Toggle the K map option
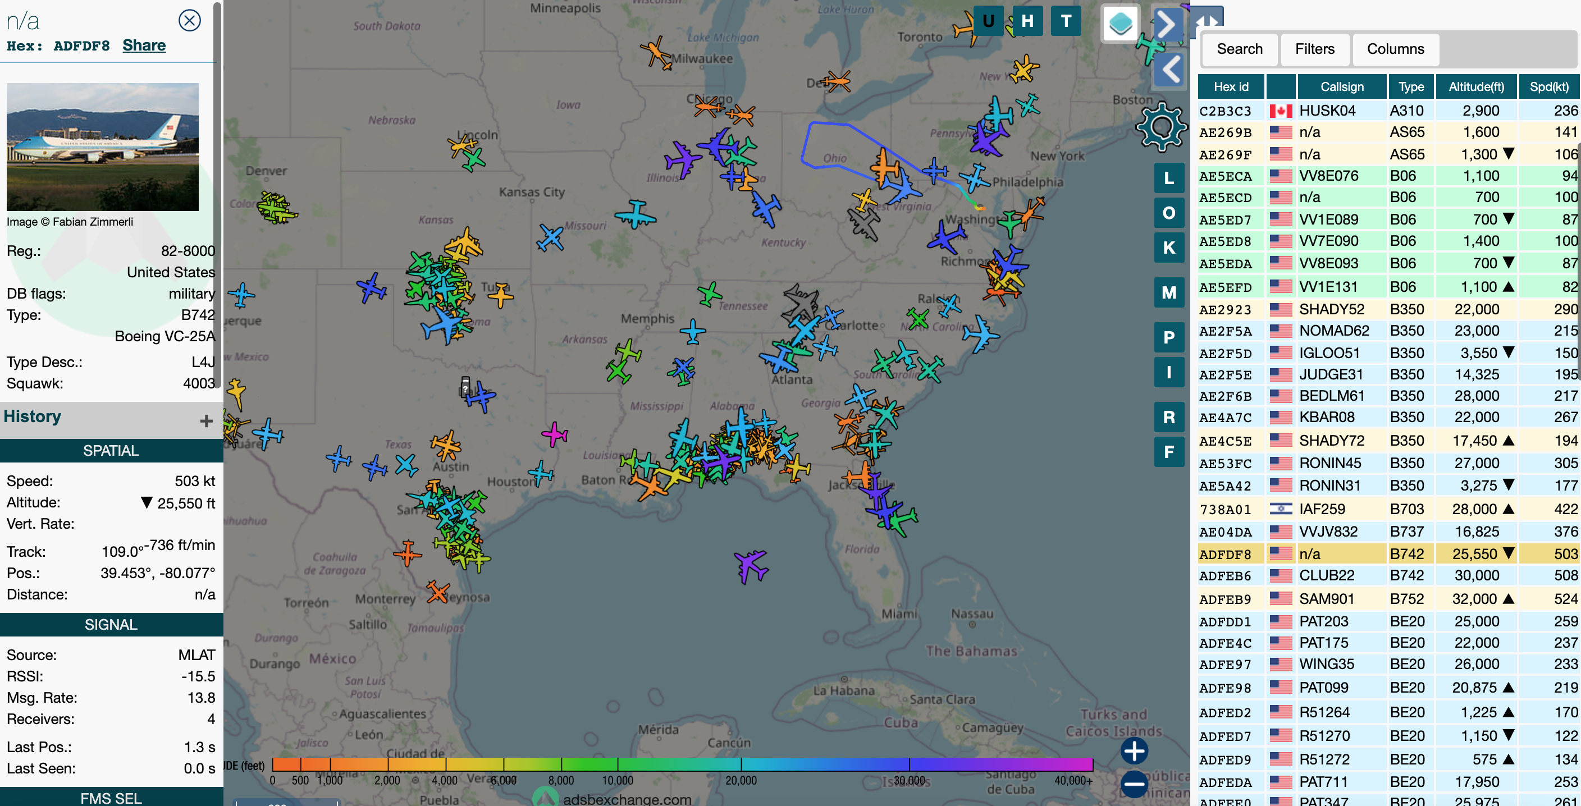 click(1169, 248)
